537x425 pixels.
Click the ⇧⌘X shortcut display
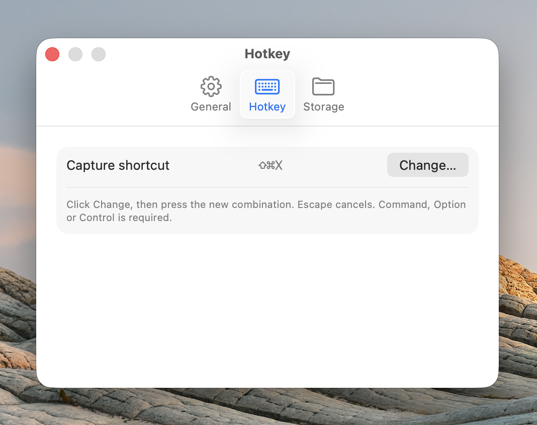(x=271, y=165)
